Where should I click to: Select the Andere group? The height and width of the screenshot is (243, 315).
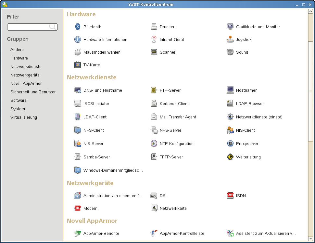(x=17, y=50)
